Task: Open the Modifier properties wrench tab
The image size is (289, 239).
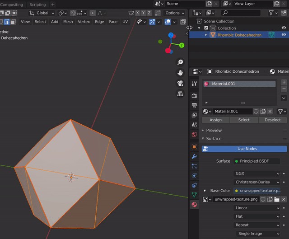Action: click(x=194, y=156)
